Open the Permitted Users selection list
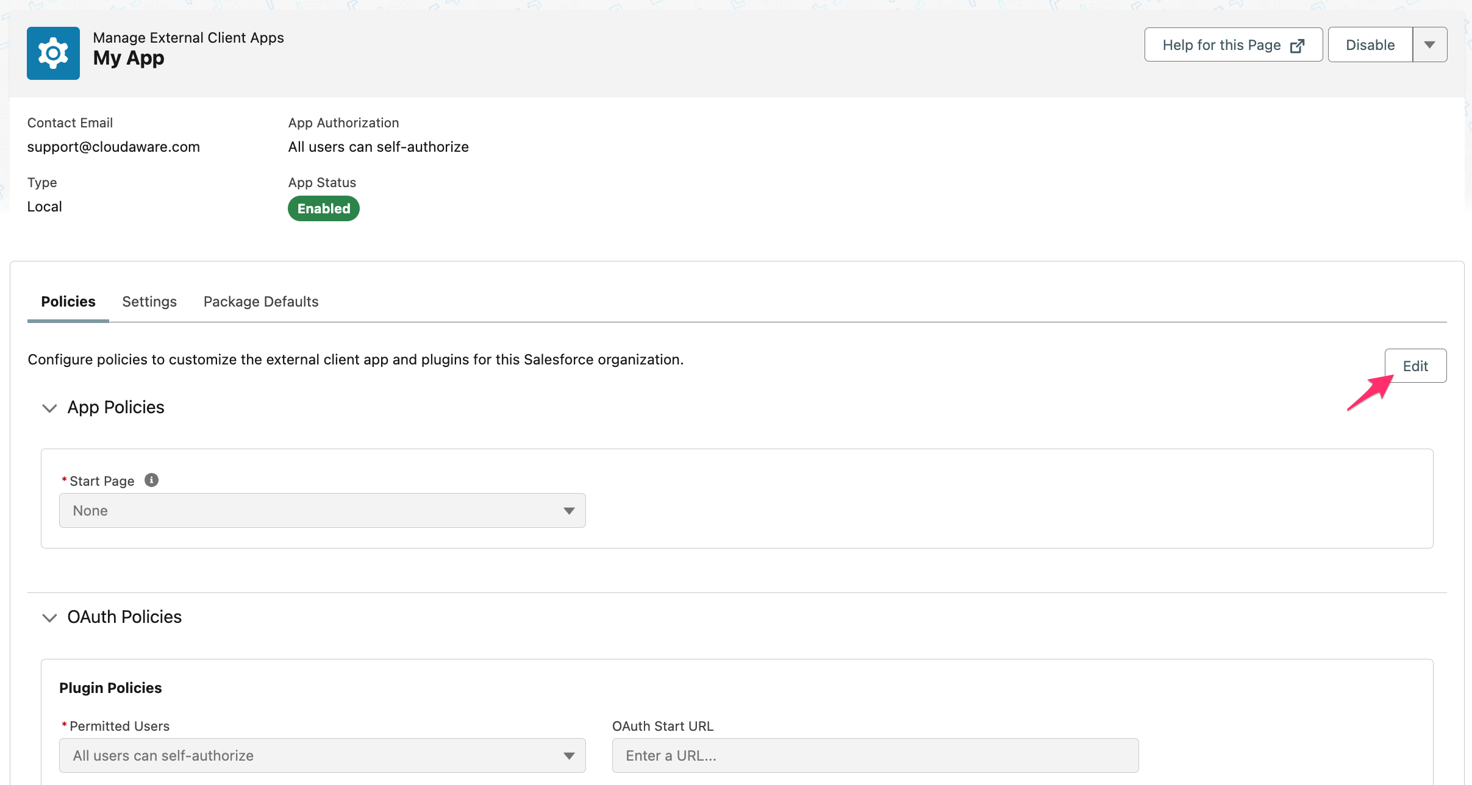The image size is (1472, 785). pyautogui.click(x=322, y=755)
